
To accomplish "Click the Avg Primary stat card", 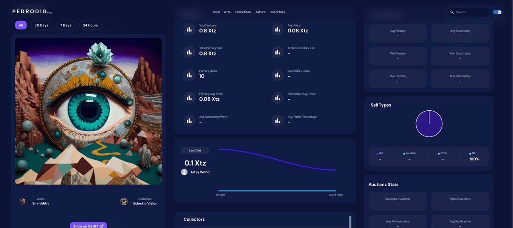I will [x=398, y=33].
